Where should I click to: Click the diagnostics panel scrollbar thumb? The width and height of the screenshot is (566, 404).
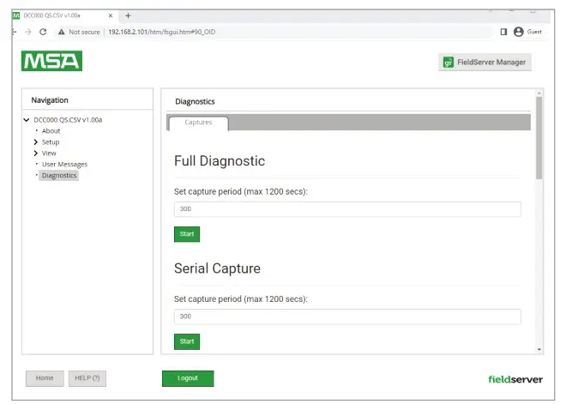click(x=539, y=138)
